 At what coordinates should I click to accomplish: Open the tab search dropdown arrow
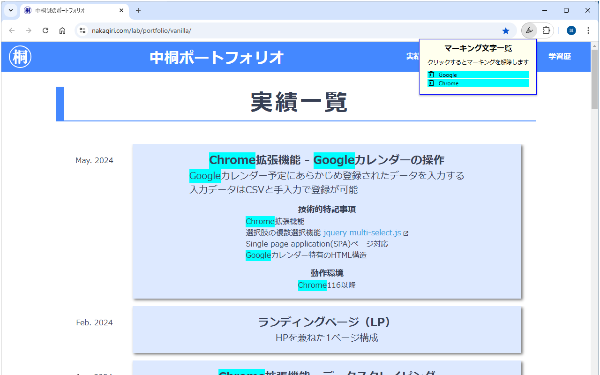point(10,10)
